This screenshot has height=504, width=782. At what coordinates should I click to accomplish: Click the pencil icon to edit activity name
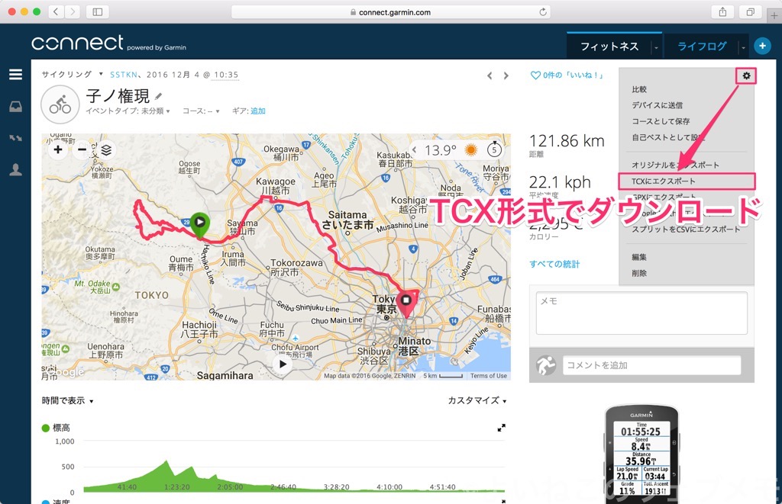[159, 96]
